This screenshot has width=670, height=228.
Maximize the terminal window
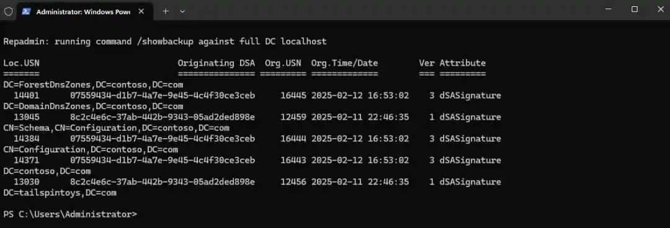tap(635, 9)
